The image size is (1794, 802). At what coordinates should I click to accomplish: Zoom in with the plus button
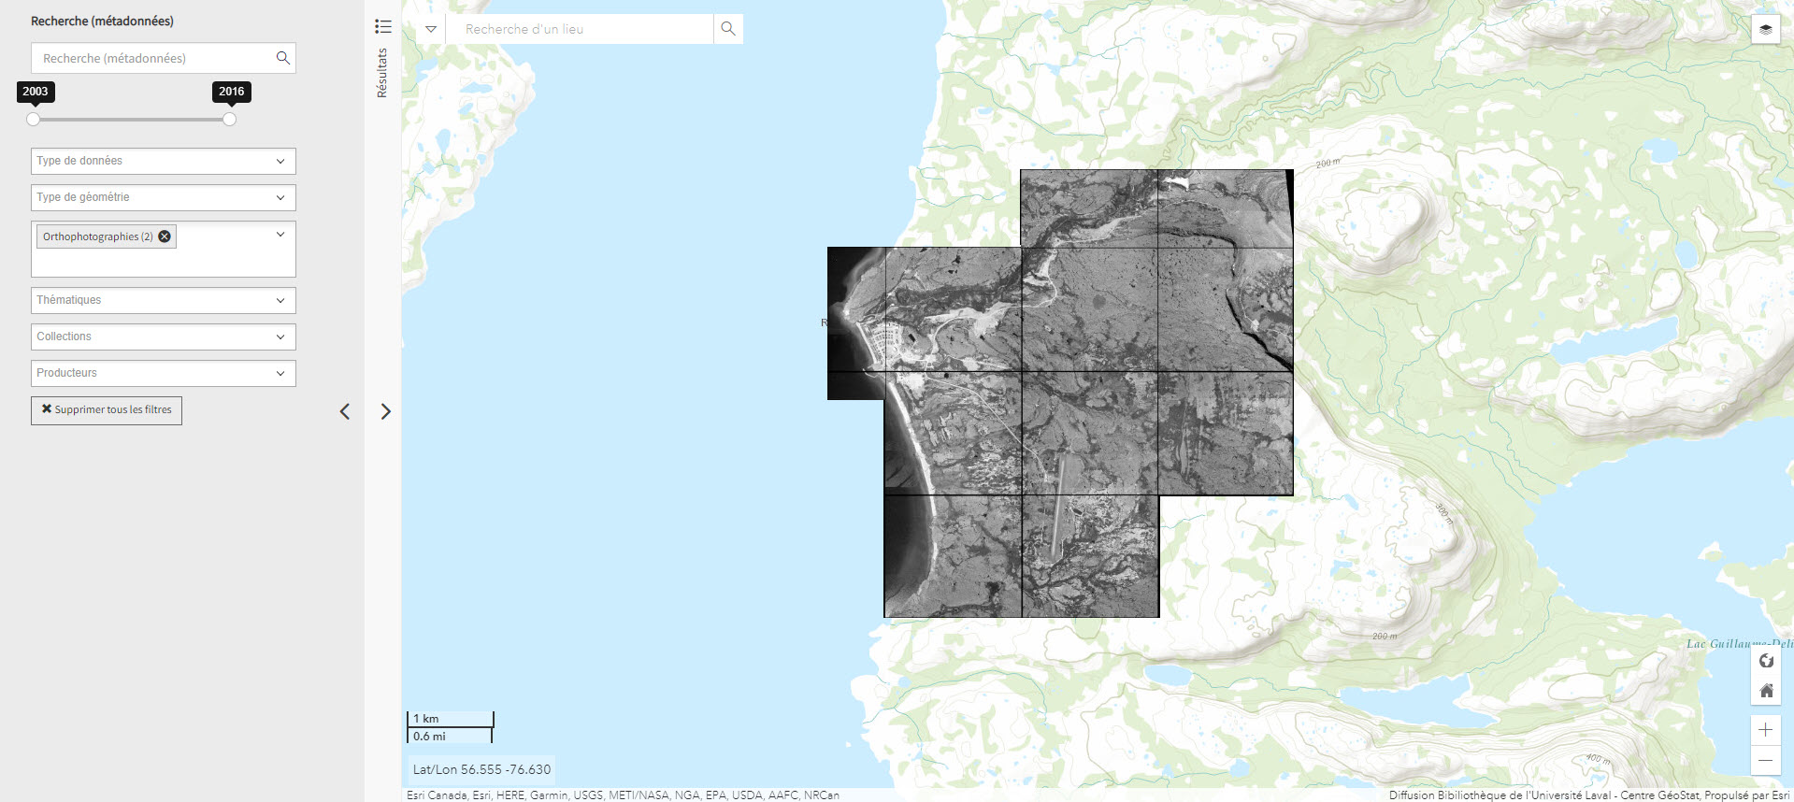click(x=1765, y=730)
